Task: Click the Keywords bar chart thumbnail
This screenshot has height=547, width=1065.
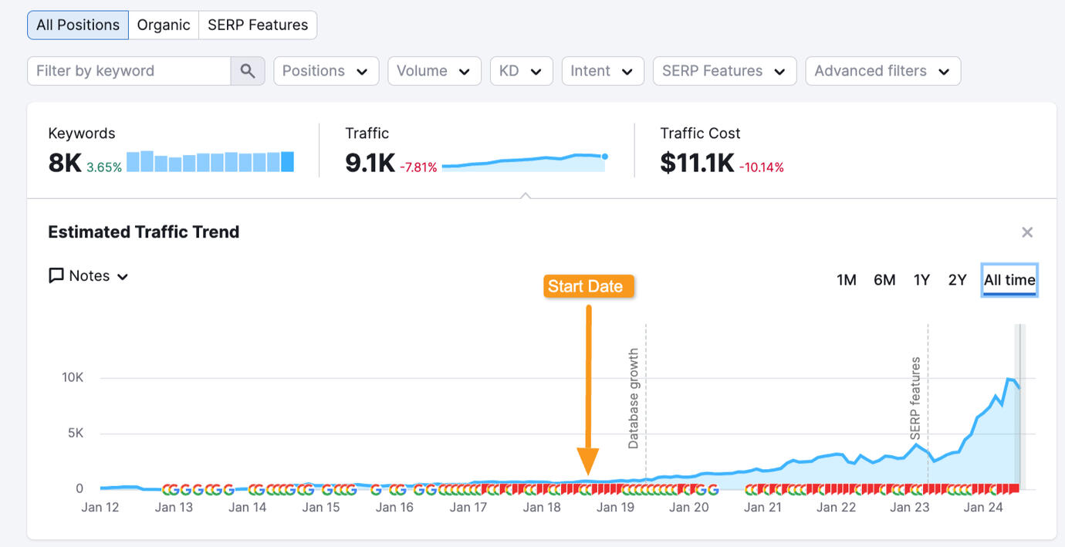Action: point(210,161)
